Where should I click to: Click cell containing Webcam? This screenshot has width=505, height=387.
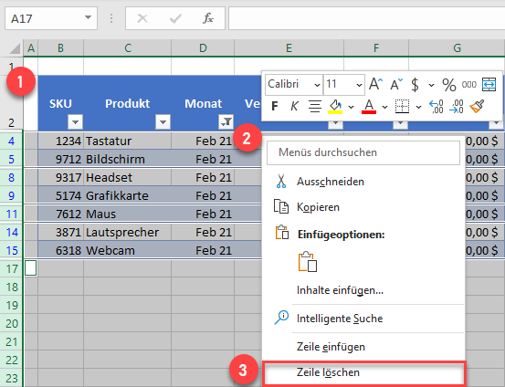coord(127,250)
